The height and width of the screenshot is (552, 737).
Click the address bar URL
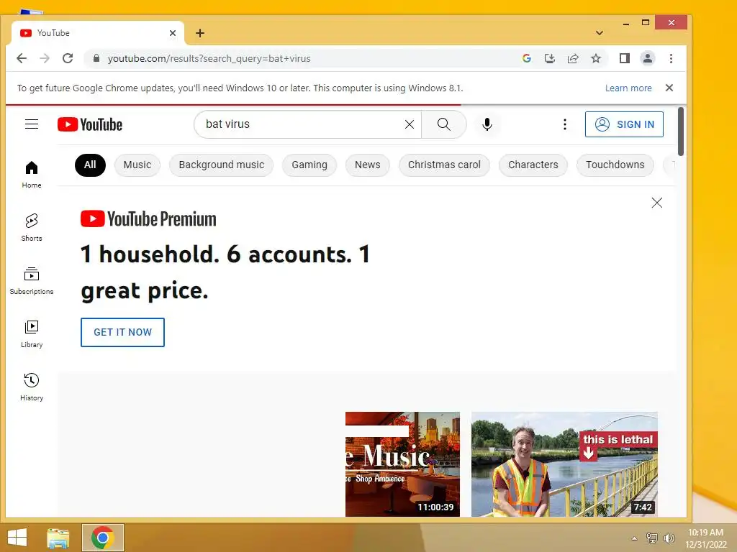coord(209,58)
